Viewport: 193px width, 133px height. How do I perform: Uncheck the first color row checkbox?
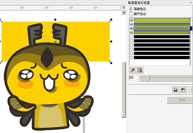click(x=131, y=20)
